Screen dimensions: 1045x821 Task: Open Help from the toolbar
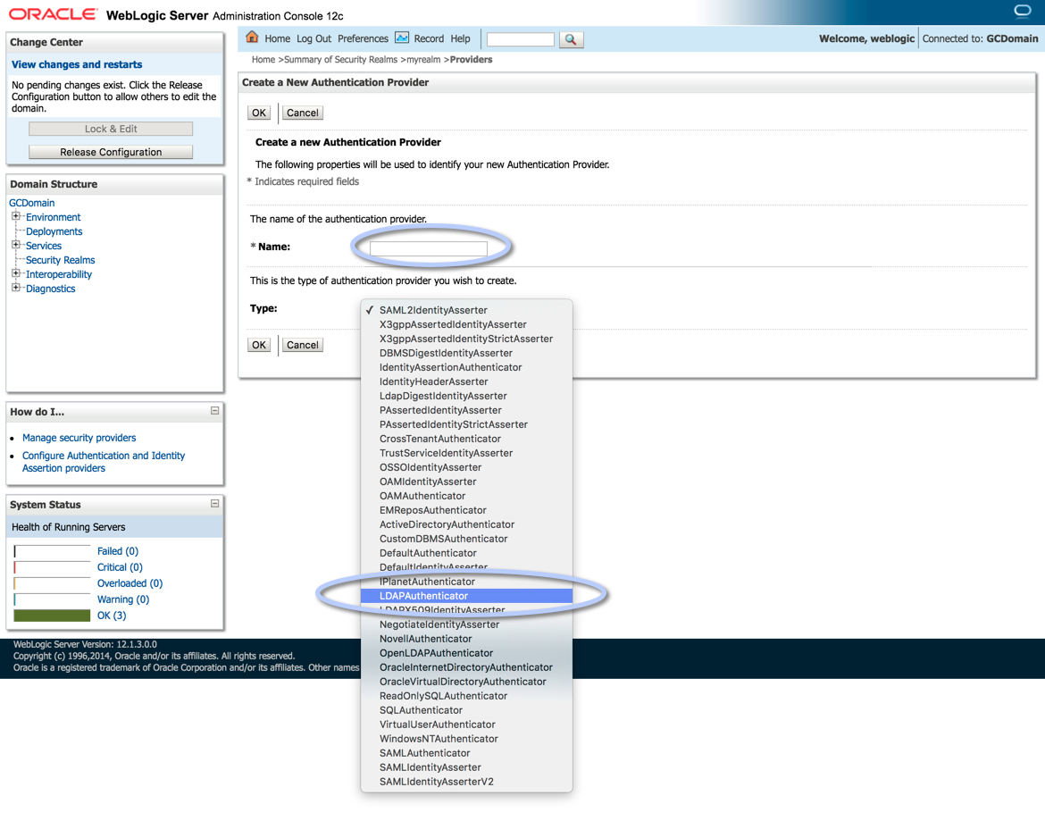(460, 38)
